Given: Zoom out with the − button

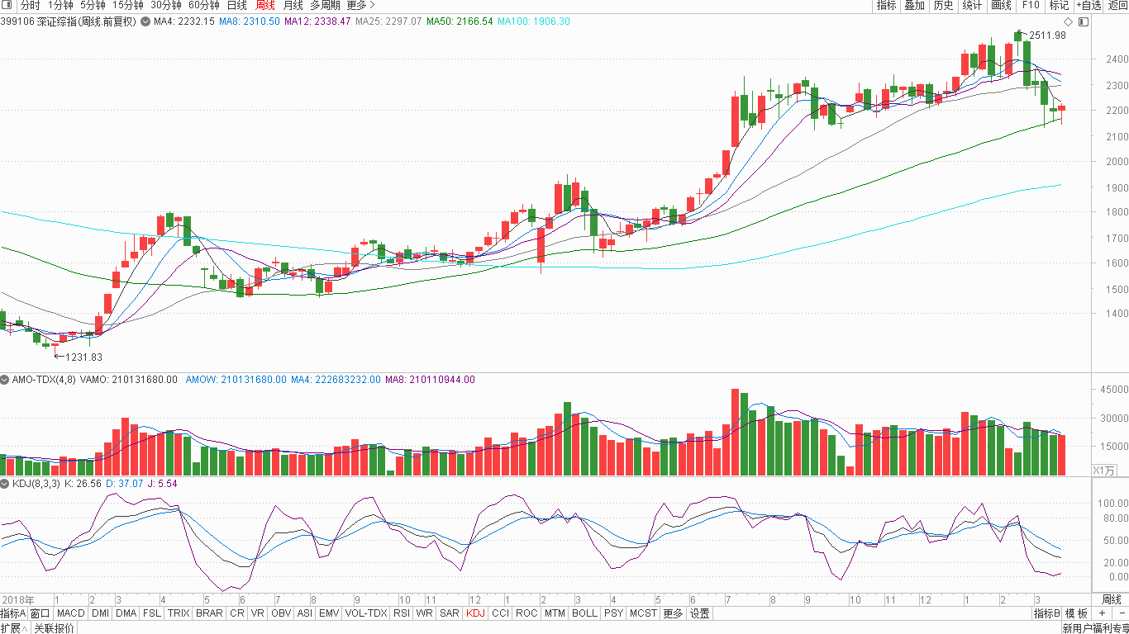Looking at the screenshot, I should click(x=1121, y=613).
